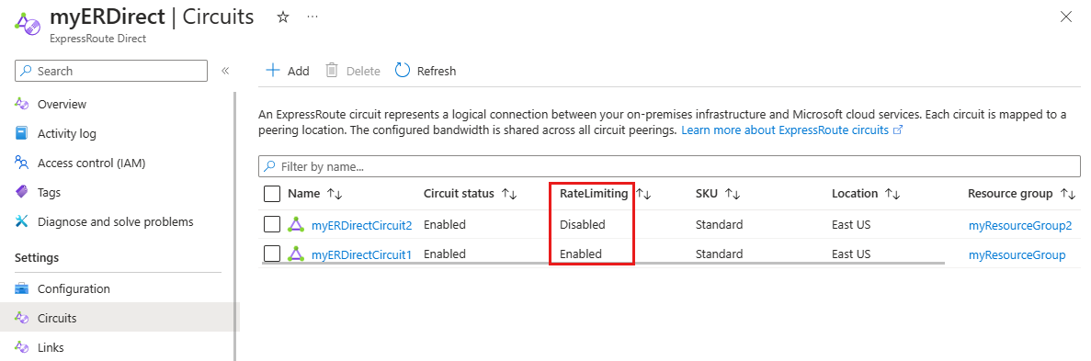Click the Delete trash can icon

332,70
